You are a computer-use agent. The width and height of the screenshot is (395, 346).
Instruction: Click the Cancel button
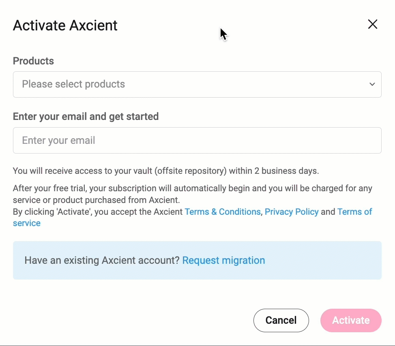[281, 320]
